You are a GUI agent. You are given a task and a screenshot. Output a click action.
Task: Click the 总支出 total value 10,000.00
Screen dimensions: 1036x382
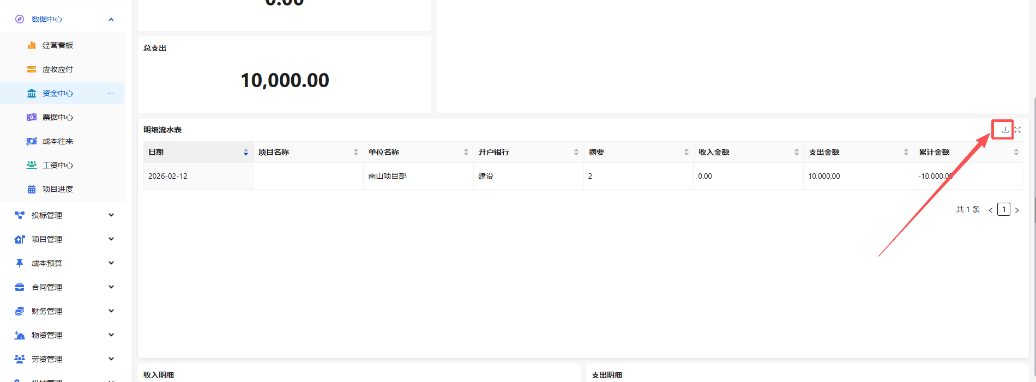[285, 81]
